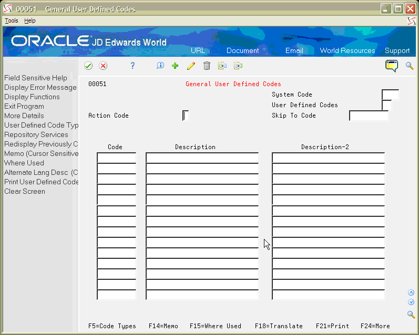Click first row Description field
This screenshot has height=335, width=419.
point(202,158)
